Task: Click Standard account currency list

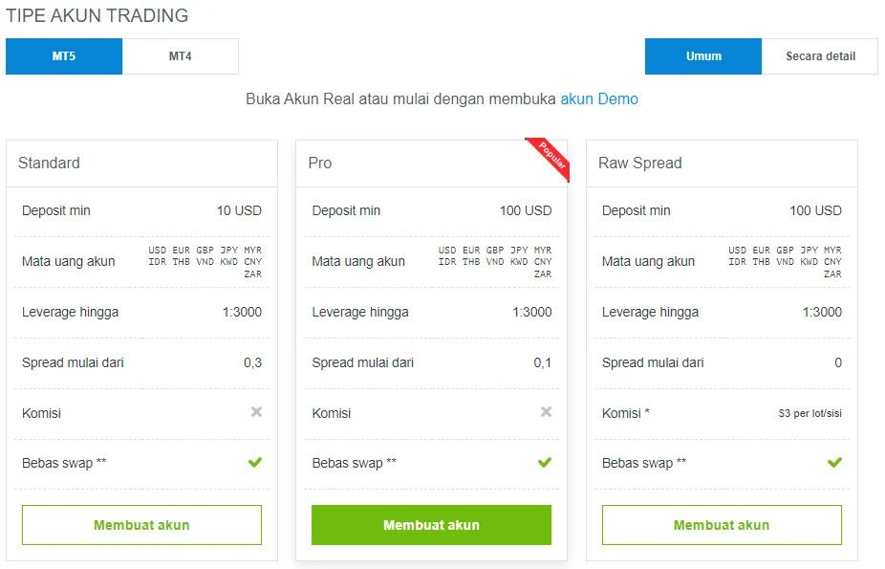Action: point(205,262)
